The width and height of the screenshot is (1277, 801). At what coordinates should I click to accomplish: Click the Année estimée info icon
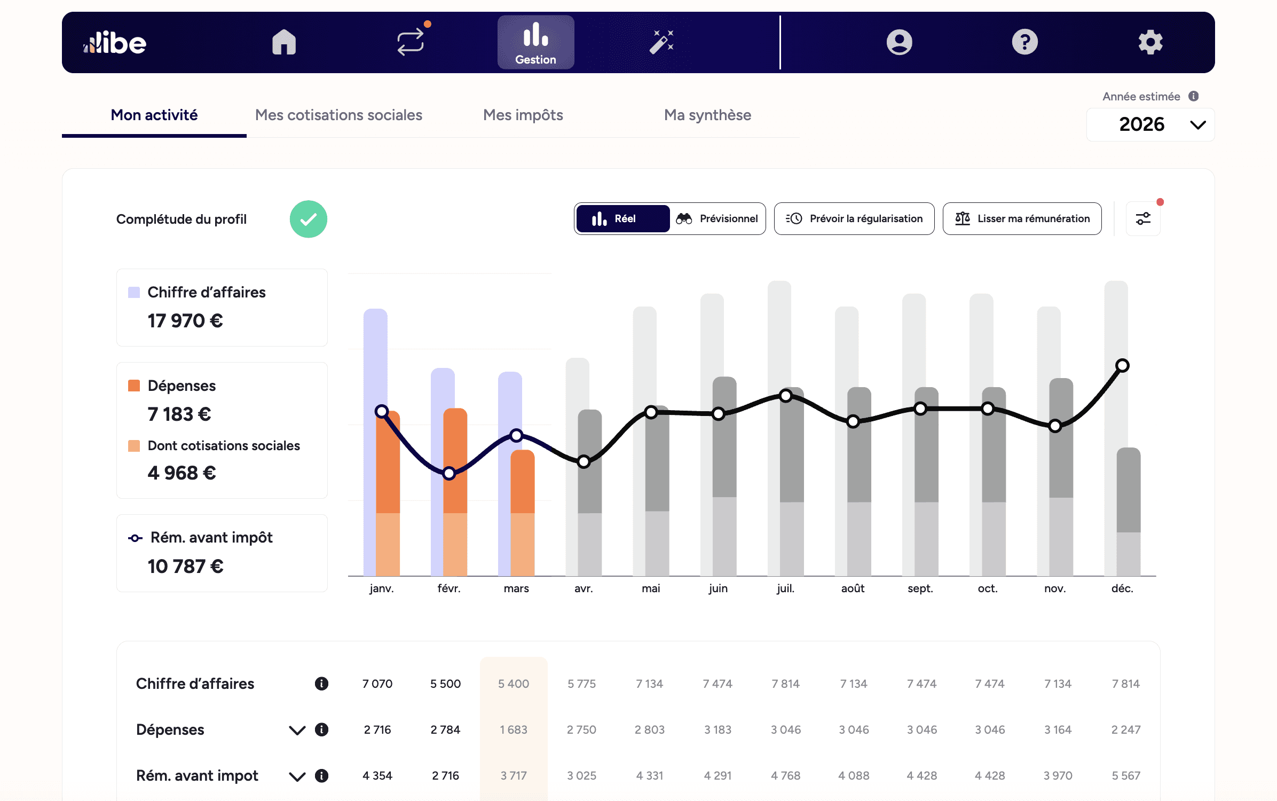1194,96
